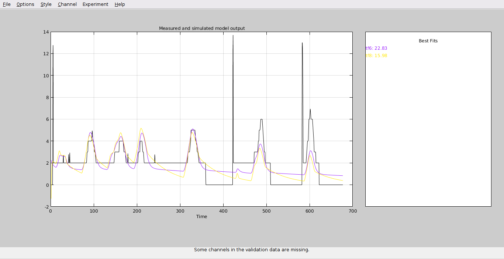Screen dimensions: 504x259
Task: Click the x-axis tick label 700
Action: pyautogui.click(x=353, y=211)
